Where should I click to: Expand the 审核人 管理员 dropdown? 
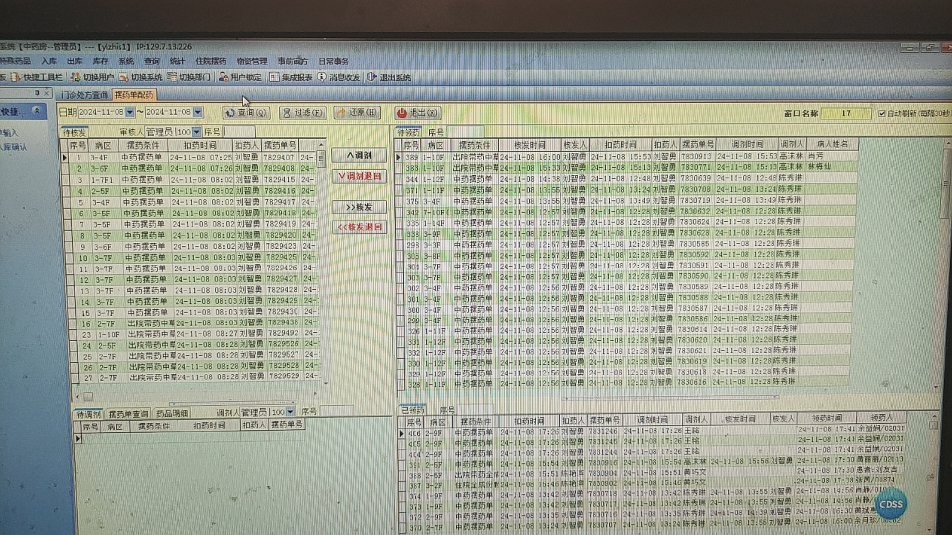(x=196, y=132)
